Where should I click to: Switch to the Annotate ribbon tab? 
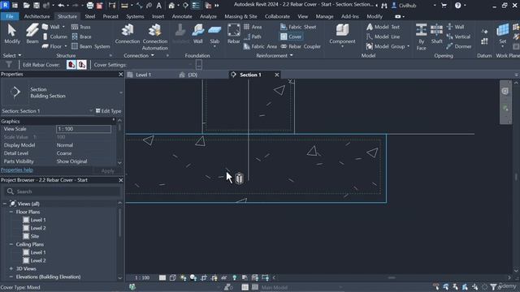[x=182, y=16]
